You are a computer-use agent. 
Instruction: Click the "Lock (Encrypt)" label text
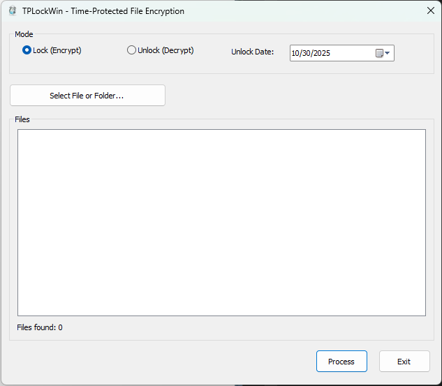(x=57, y=50)
